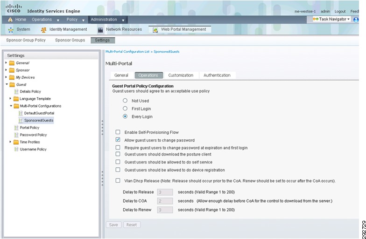366x239 pixels.
Task: Click the Delay to Renew input field
Action: click(x=165, y=210)
